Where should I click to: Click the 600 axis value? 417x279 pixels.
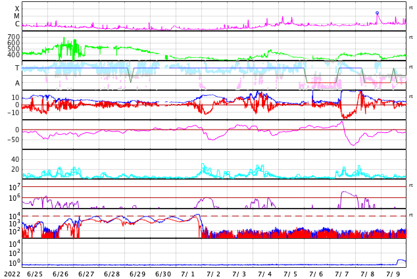[14, 43]
